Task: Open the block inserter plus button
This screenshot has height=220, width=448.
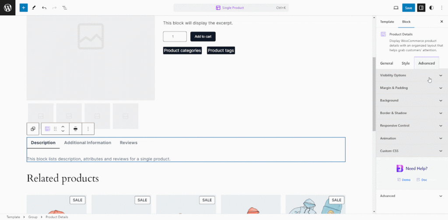Action: point(24,8)
